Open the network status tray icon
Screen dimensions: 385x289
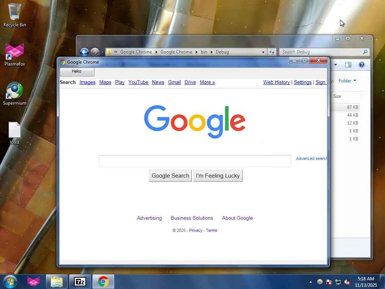point(338,282)
